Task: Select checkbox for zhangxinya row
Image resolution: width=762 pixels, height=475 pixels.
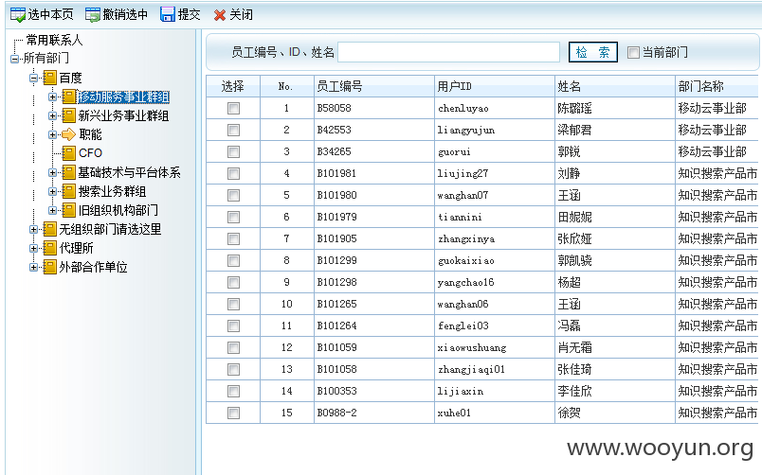Action: point(234,238)
